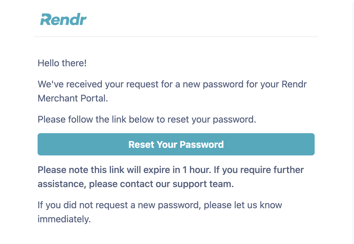Click the word "immediately."
The width and height of the screenshot is (354, 244).
pyautogui.click(x=64, y=219)
